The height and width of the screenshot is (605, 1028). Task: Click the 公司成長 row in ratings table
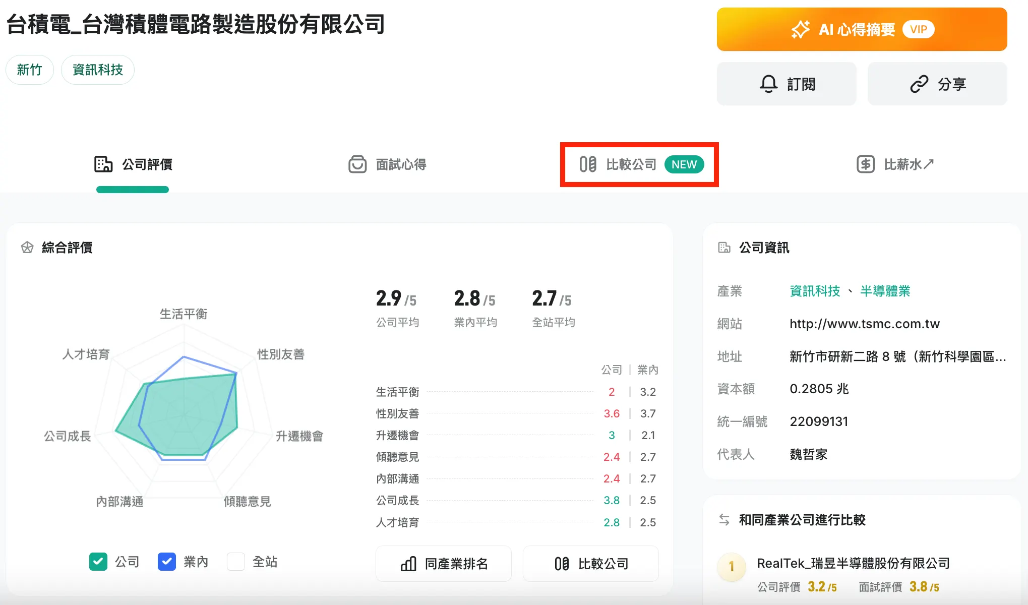[517, 500]
